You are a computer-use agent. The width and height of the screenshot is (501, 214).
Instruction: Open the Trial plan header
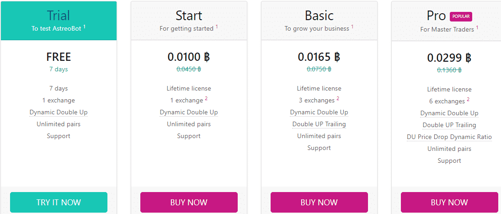pos(59,21)
